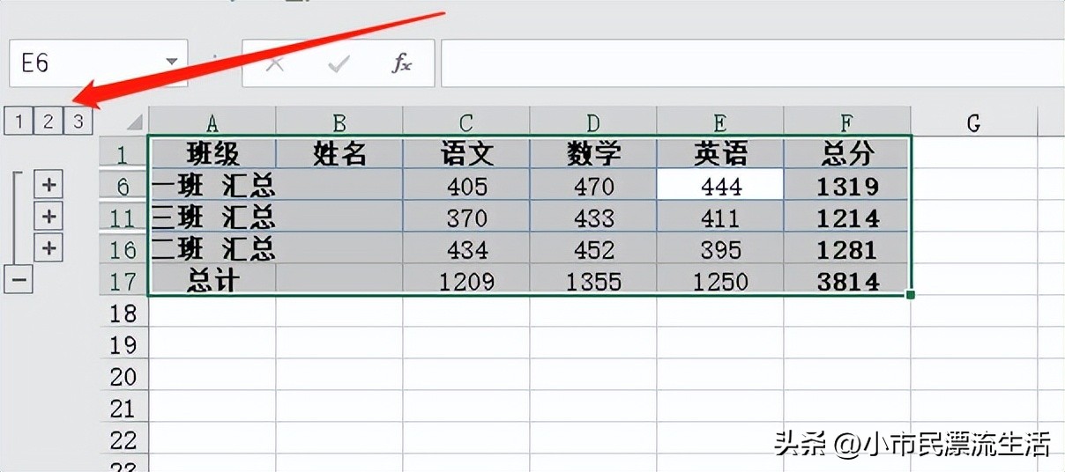Expand the group at row 16
The image size is (1065, 472).
[x=49, y=248]
